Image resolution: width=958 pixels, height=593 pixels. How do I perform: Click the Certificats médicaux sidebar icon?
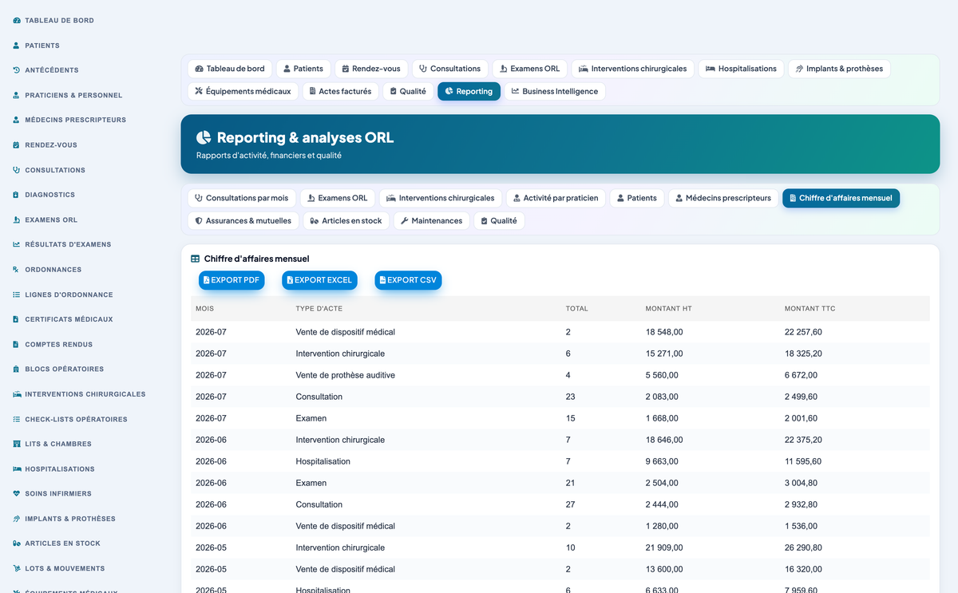coord(17,319)
